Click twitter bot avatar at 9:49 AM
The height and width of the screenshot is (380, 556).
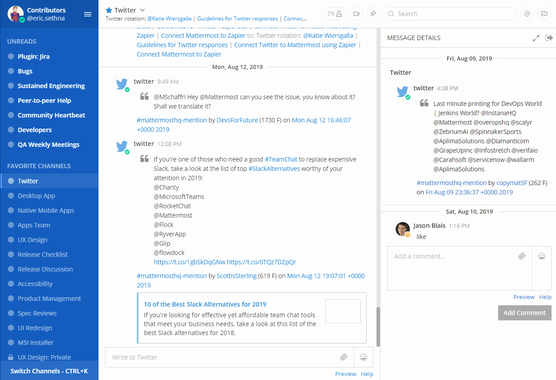click(122, 84)
